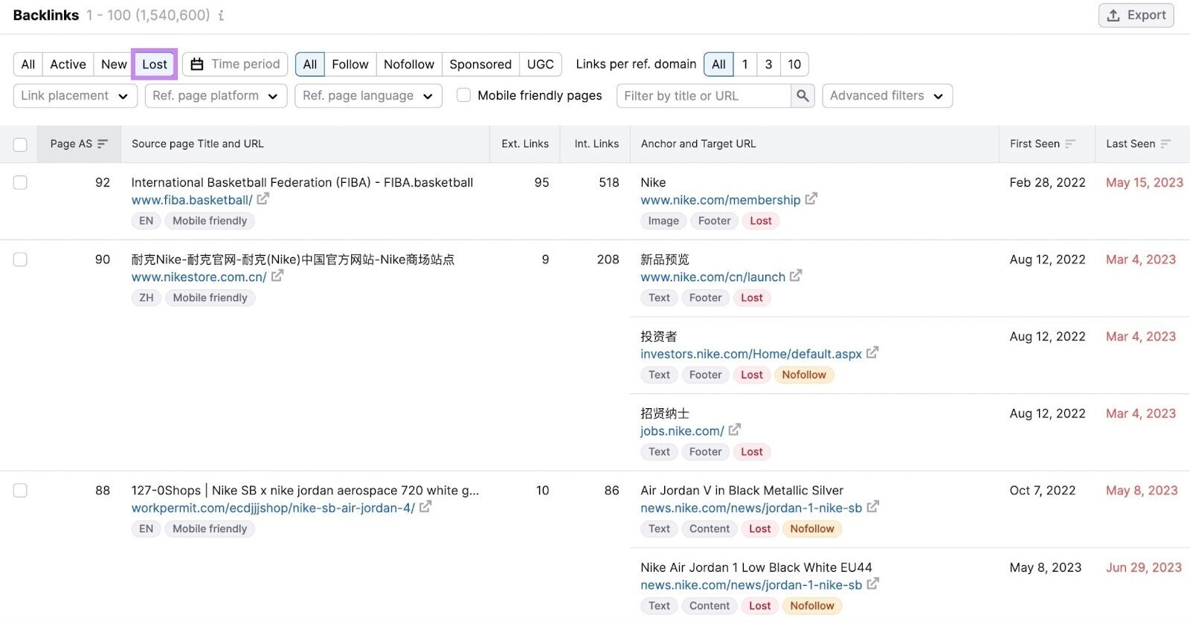Filter by Nofollow link type
Viewport: 1190px width, 623px height.
pyautogui.click(x=409, y=65)
